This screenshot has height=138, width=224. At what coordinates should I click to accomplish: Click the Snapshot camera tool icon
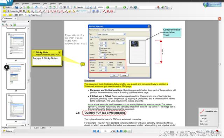pyautogui.click(x=64, y=7)
